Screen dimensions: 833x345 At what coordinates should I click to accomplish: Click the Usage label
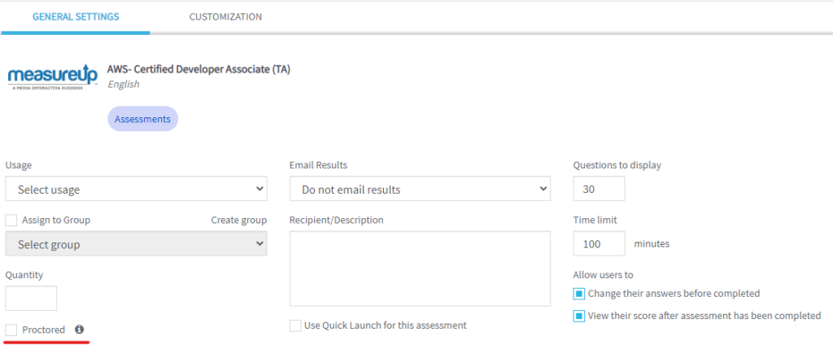(19, 165)
